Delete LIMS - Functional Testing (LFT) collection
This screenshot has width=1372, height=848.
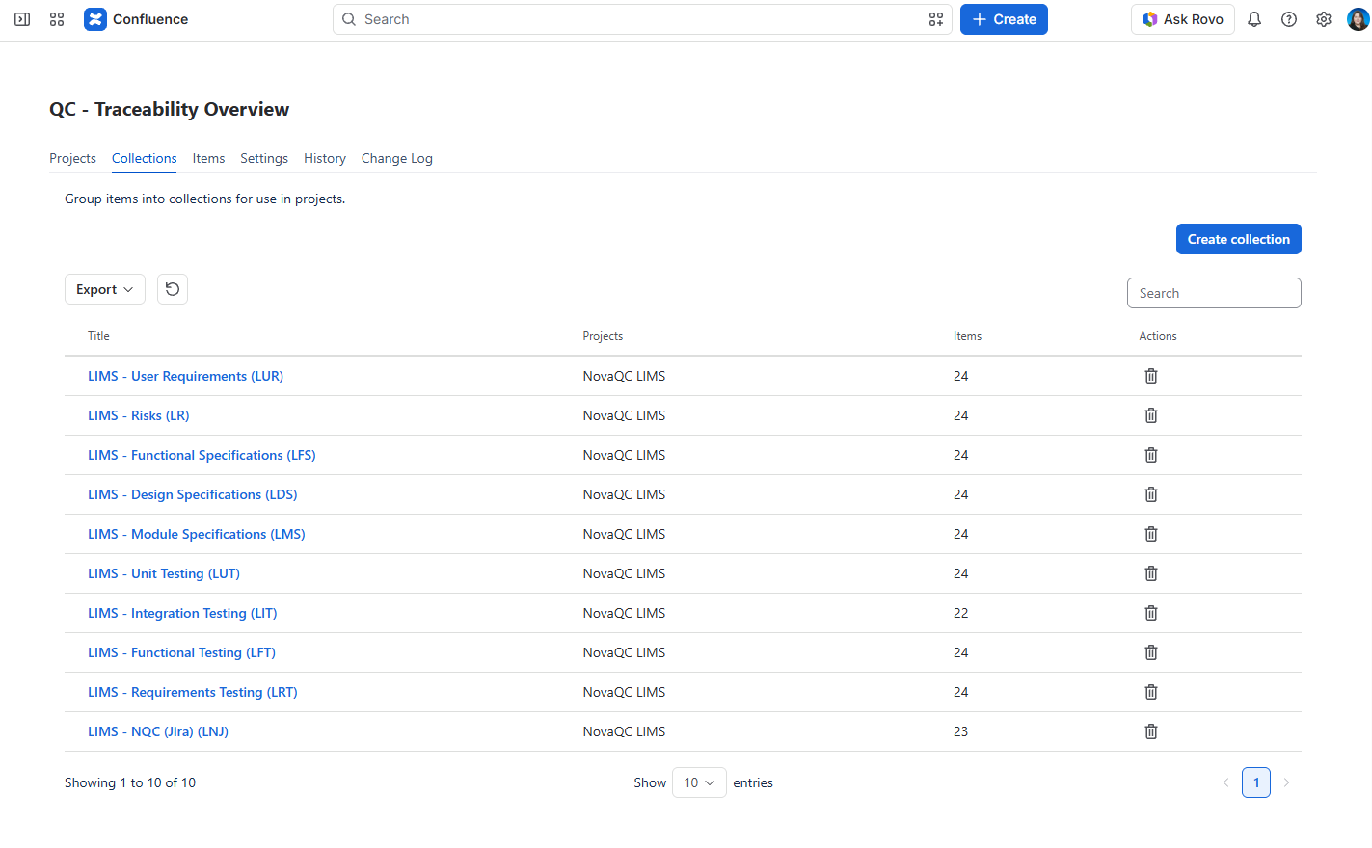1151,652
